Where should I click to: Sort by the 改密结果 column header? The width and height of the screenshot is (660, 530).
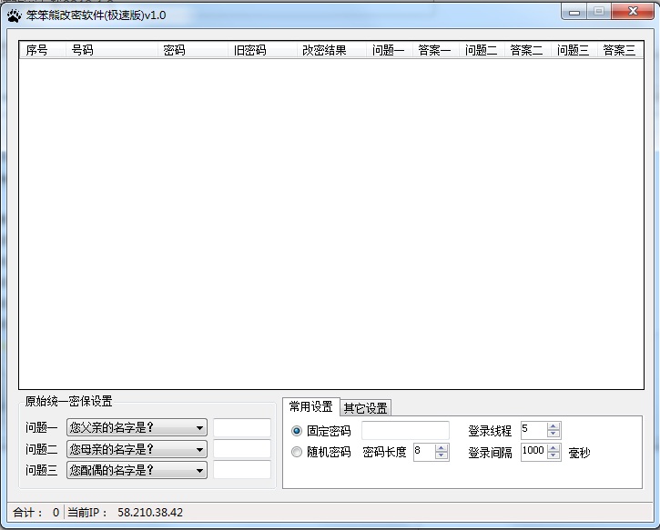(324, 50)
